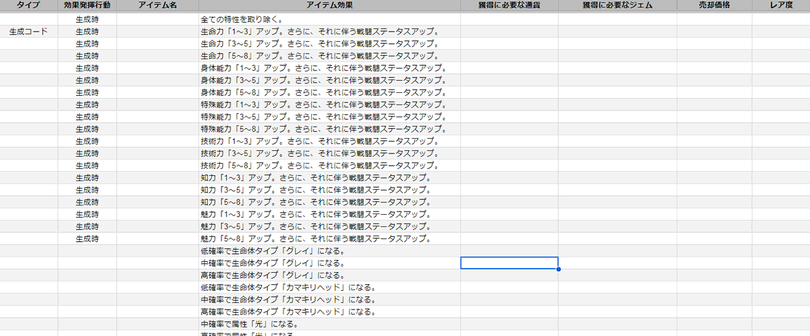Click the 魅力「3~5」アップ effect cell

[x=329, y=226]
